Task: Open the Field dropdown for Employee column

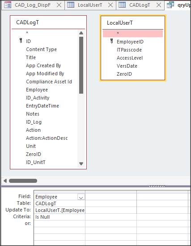Action: 81,197
